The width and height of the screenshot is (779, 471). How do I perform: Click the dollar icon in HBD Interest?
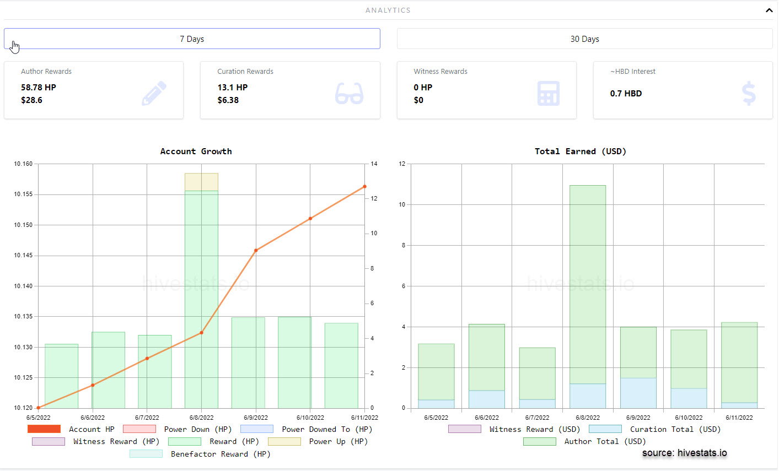coord(749,93)
